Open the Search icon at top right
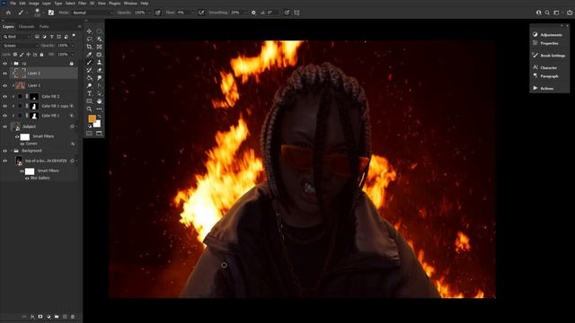Viewport: 575px width, 323px height. click(x=547, y=13)
